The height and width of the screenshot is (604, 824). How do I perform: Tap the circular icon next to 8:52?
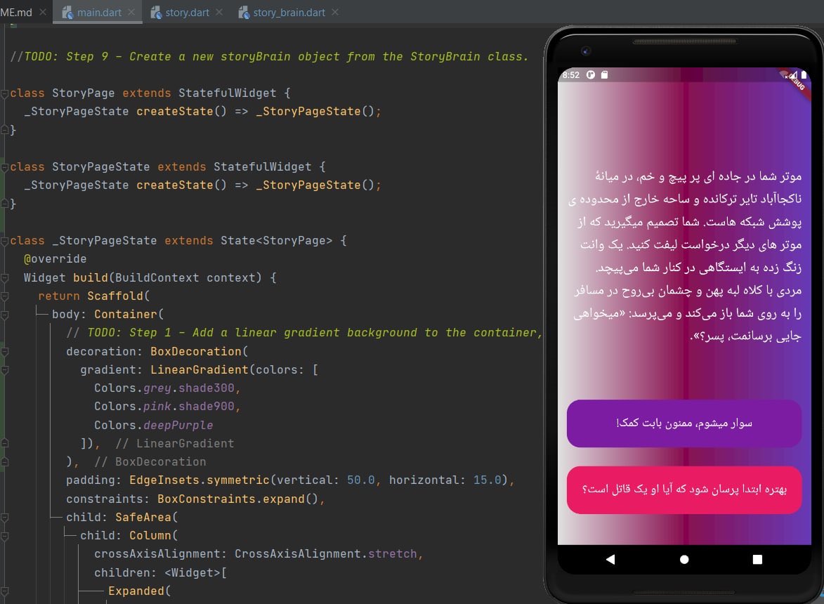pos(591,75)
